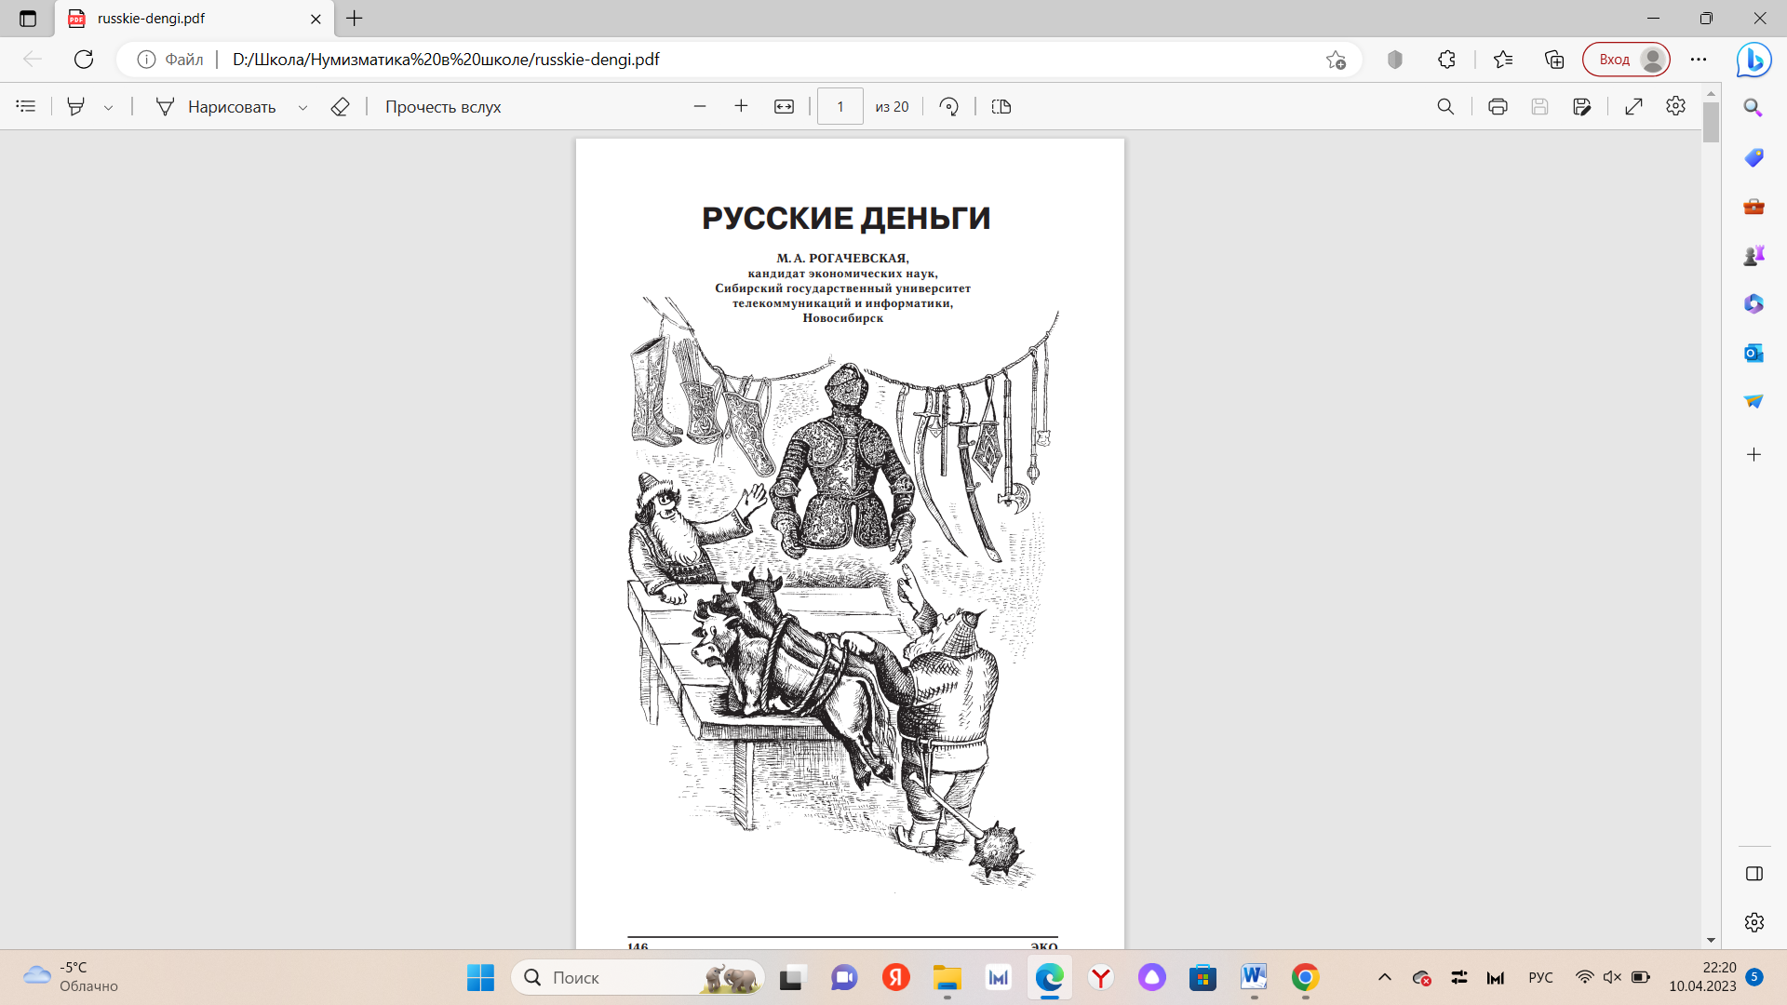
Task: Open Bing chat sidebar button
Action: [1753, 60]
